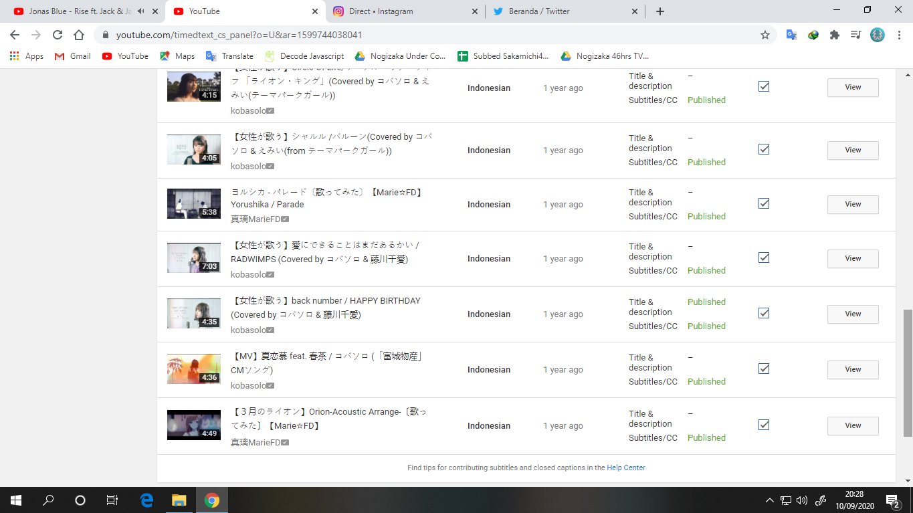
Task: Open Microsoft Edge from the taskbar
Action: (x=146, y=500)
